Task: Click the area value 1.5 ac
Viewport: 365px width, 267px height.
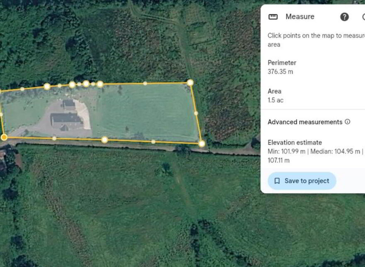Action: pos(275,100)
